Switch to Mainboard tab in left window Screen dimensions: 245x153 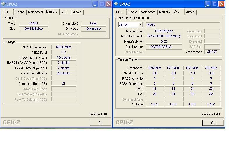tap(35, 12)
